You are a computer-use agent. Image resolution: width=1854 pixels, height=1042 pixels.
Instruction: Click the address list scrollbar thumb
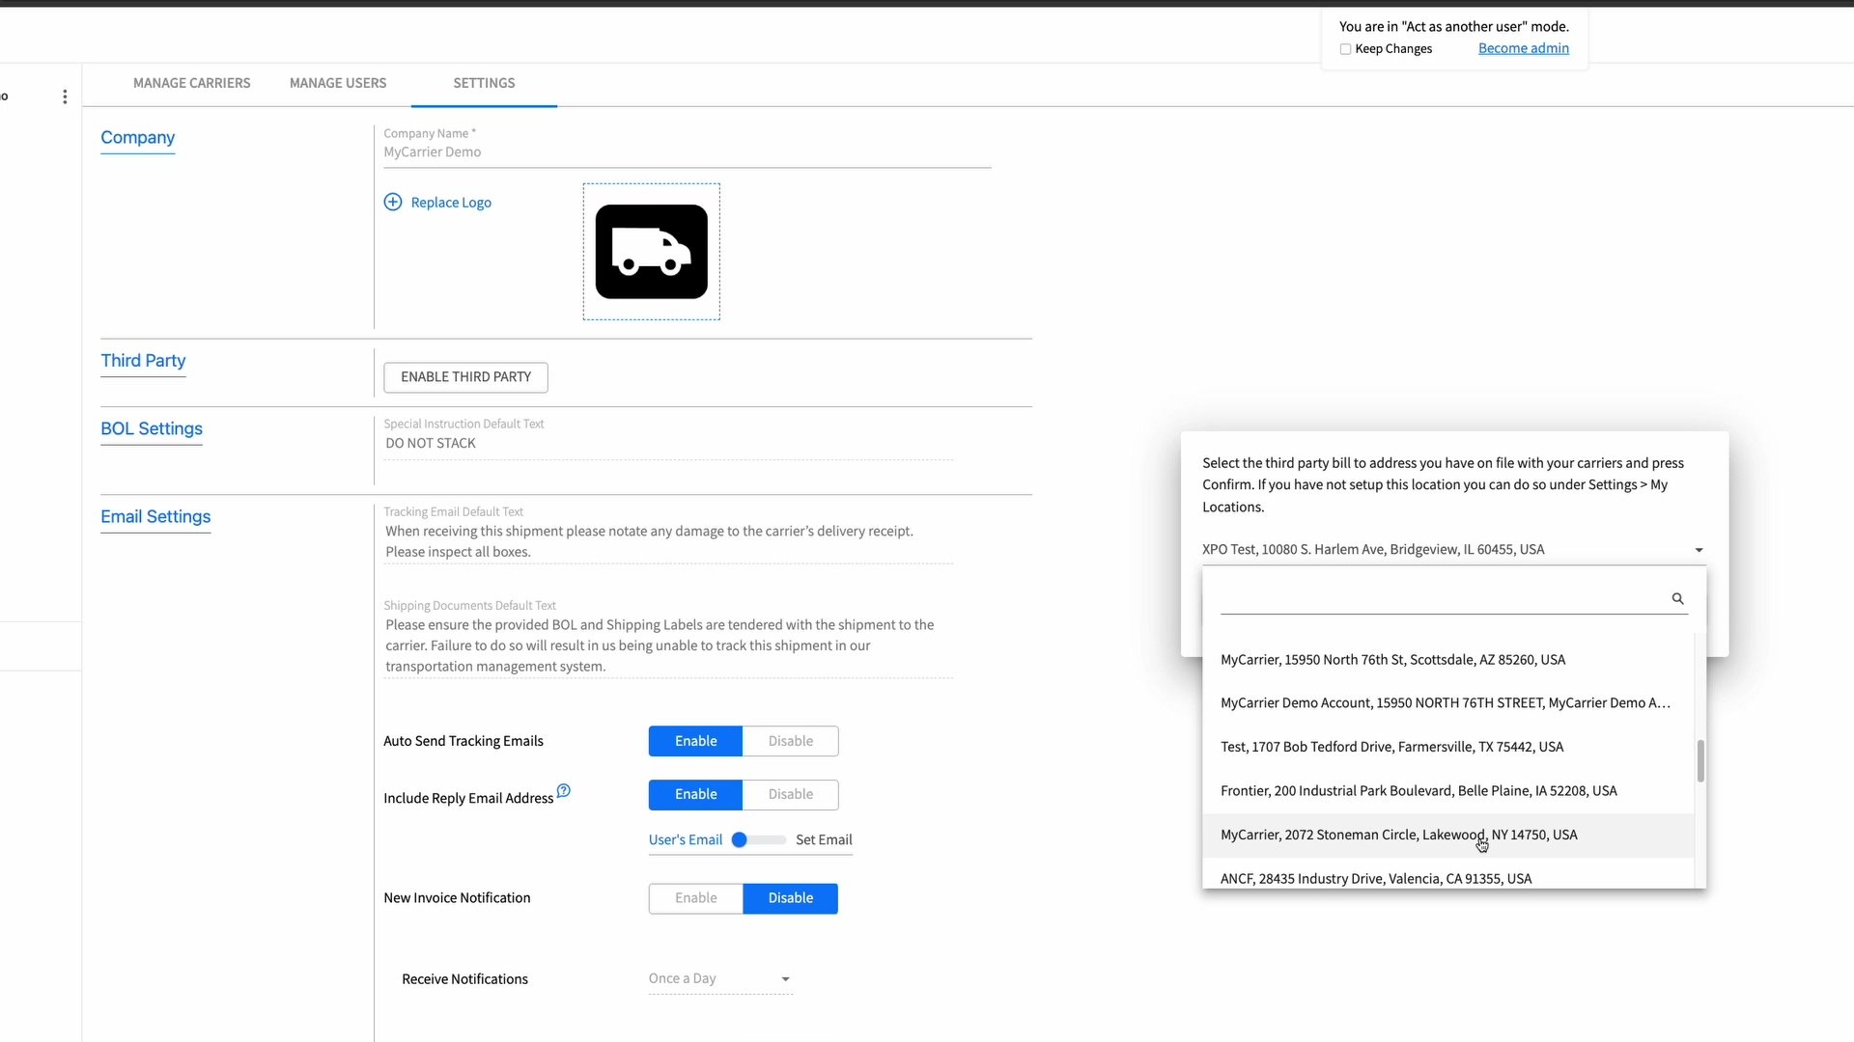click(1700, 761)
